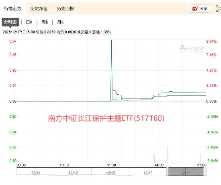Click the 11:30 time axis label
This screenshot has height=185, width=221.
point(111,165)
